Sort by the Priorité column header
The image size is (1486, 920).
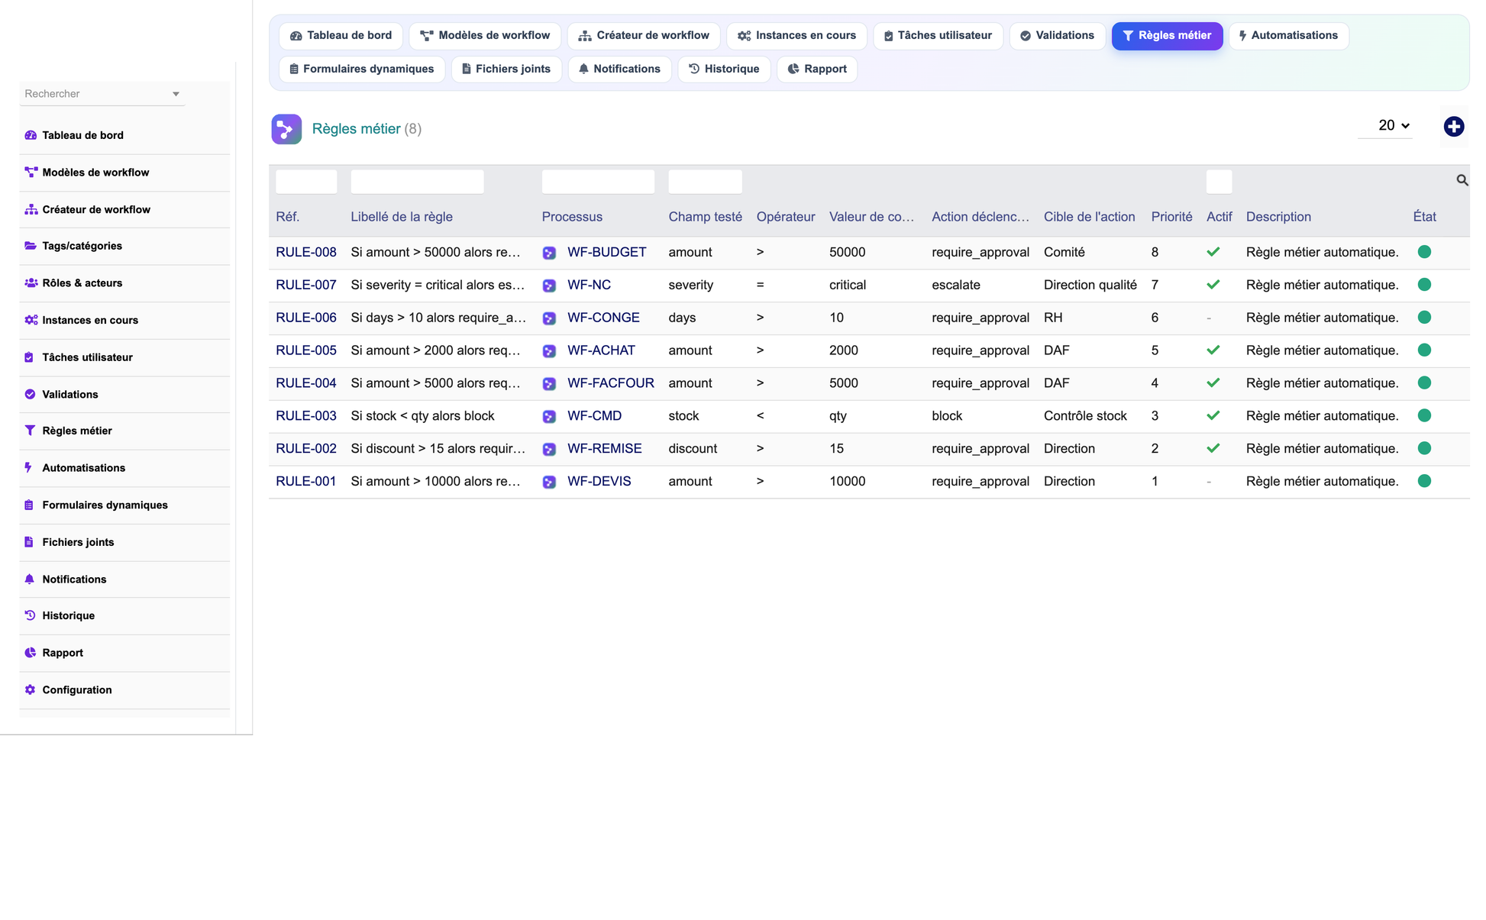(1171, 217)
